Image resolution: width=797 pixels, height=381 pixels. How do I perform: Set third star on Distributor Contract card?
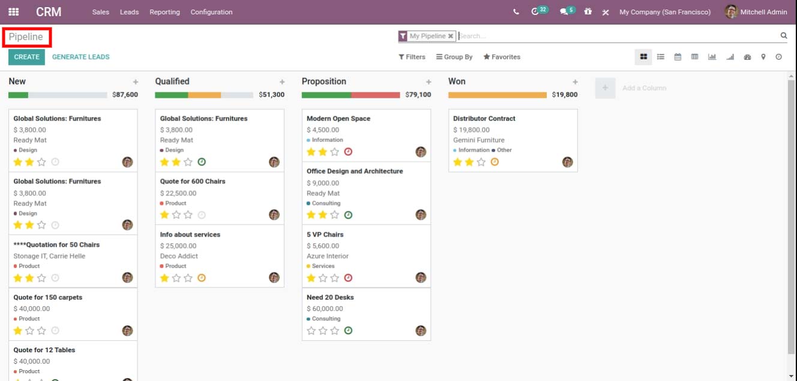click(481, 162)
